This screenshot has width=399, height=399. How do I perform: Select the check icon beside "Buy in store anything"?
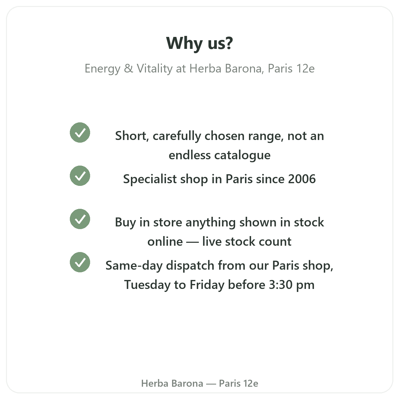(x=80, y=219)
